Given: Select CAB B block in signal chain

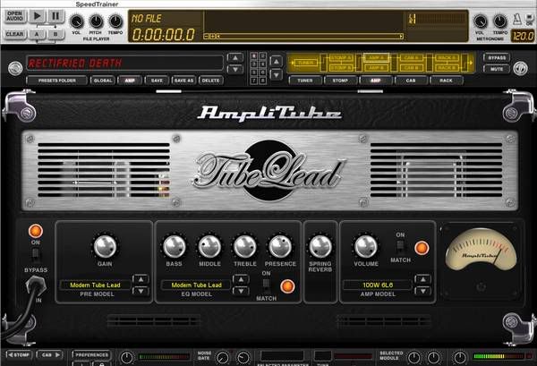Looking at the screenshot, I should coord(411,68).
